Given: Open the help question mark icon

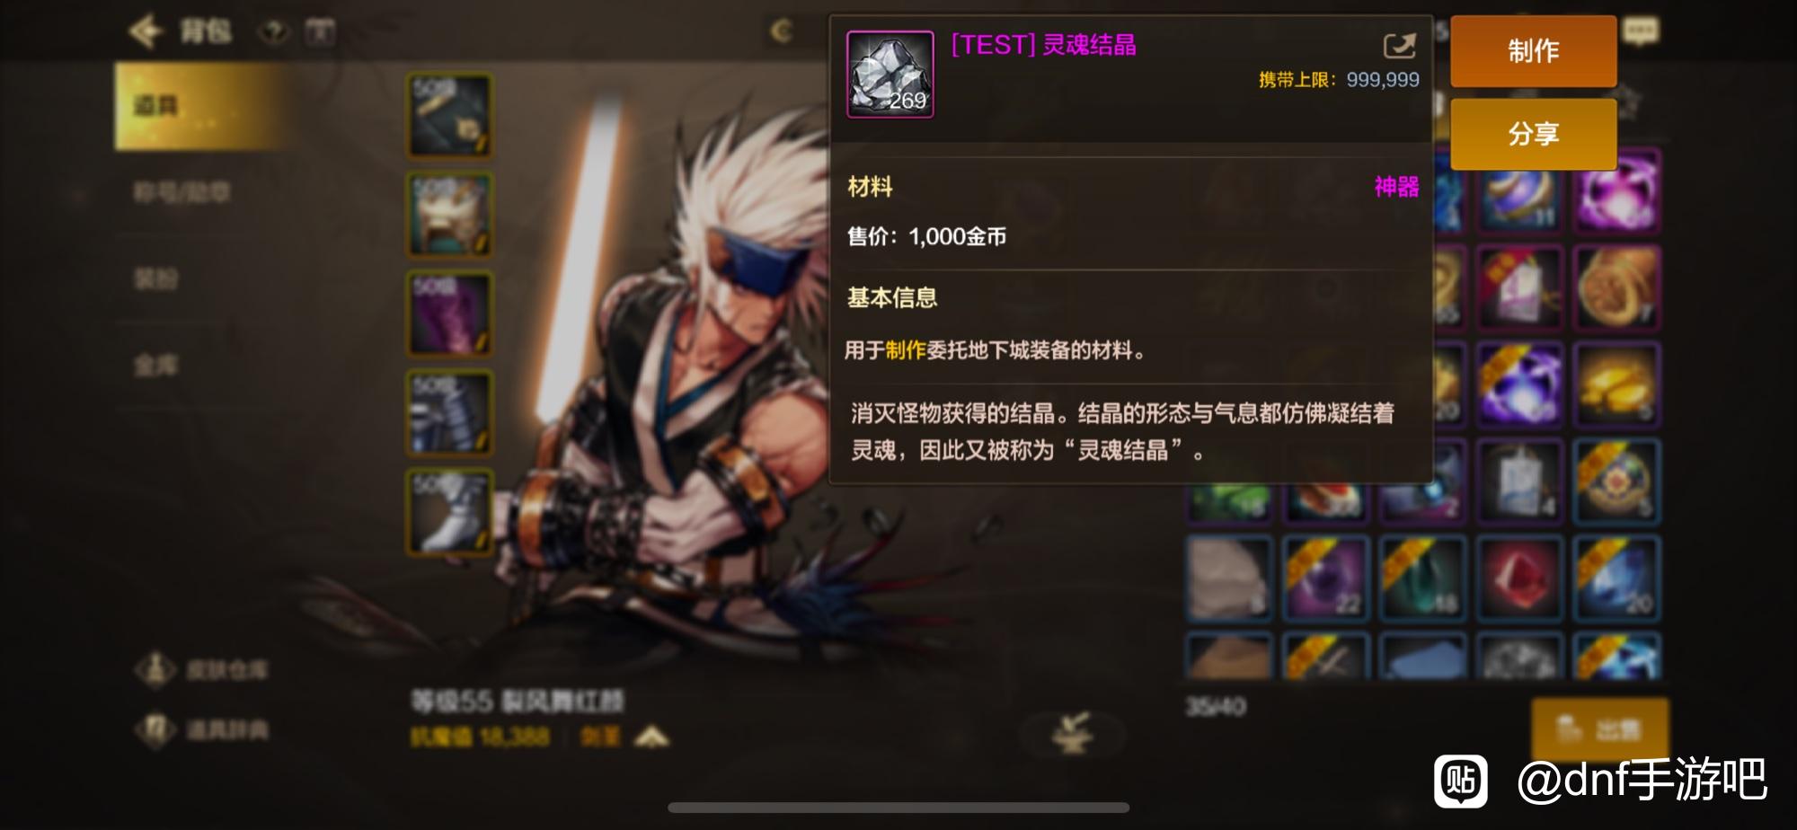Looking at the screenshot, I should pos(275,33).
